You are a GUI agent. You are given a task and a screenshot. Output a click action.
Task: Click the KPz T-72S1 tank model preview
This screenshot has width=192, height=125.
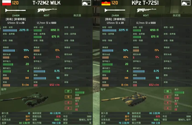tap(124, 99)
